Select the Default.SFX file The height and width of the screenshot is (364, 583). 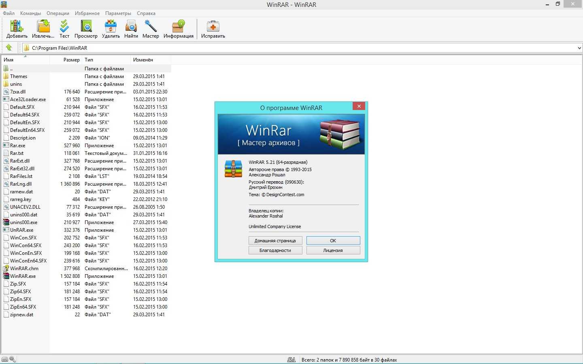[22, 107]
